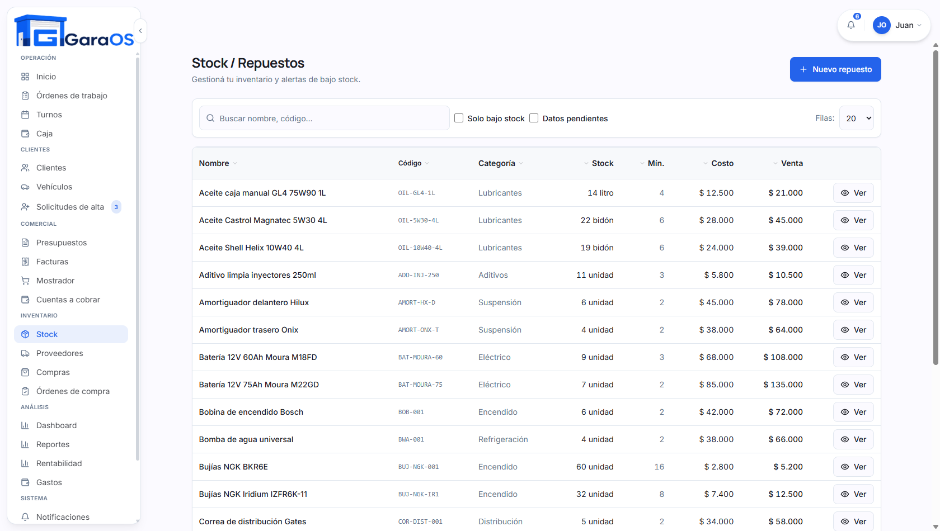
Task: Sort table by Mín. column
Action: (652, 163)
